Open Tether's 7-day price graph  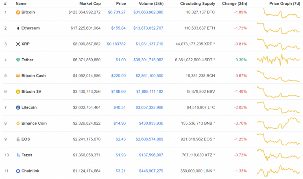278,60
